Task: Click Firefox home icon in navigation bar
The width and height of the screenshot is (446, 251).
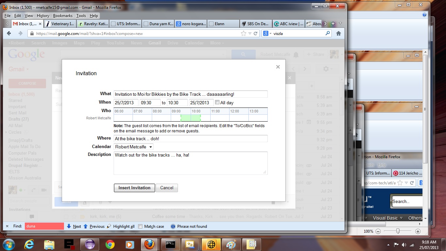Action: [x=339, y=33]
